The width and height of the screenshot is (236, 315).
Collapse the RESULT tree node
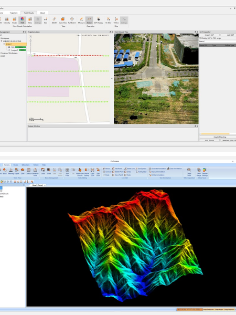coord(4,44)
